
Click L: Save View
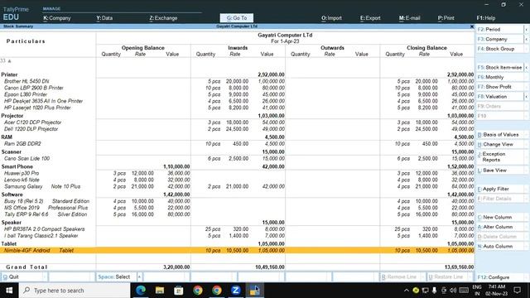click(x=500, y=171)
